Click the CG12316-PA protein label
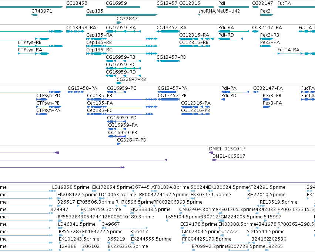 [196, 103]
